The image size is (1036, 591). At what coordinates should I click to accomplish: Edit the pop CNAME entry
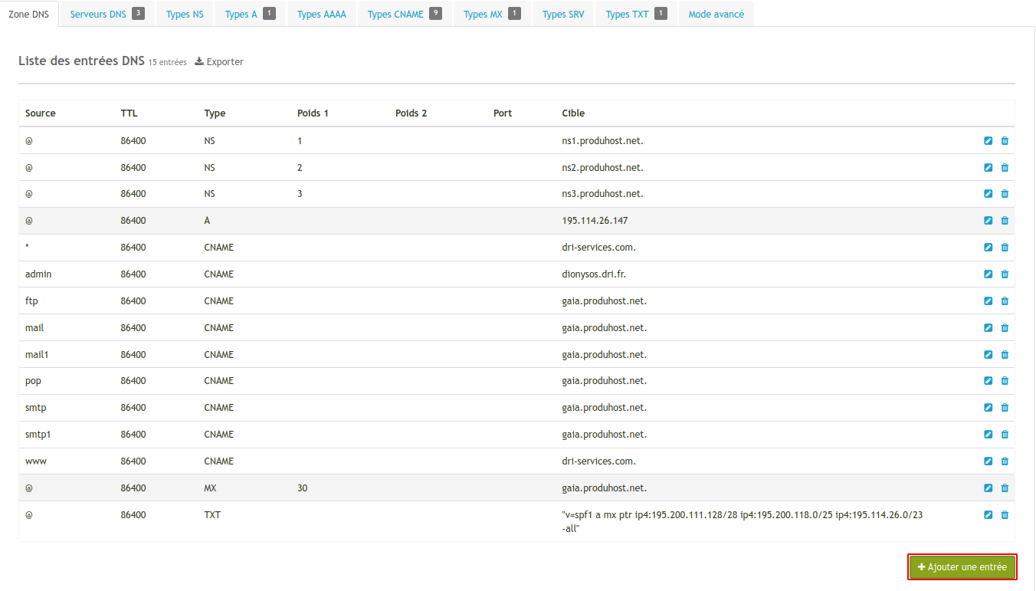pyautogui.click(x=988, y=381)
